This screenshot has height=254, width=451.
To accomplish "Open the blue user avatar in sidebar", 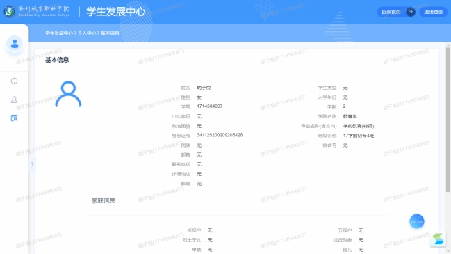I will pos(15,44).
